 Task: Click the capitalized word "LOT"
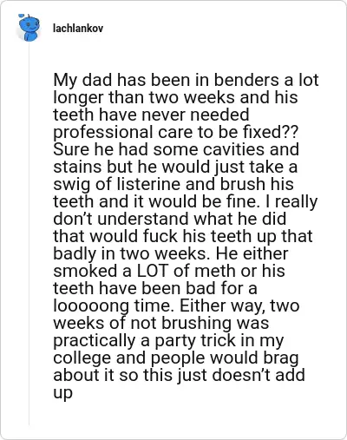pos(152,271)
